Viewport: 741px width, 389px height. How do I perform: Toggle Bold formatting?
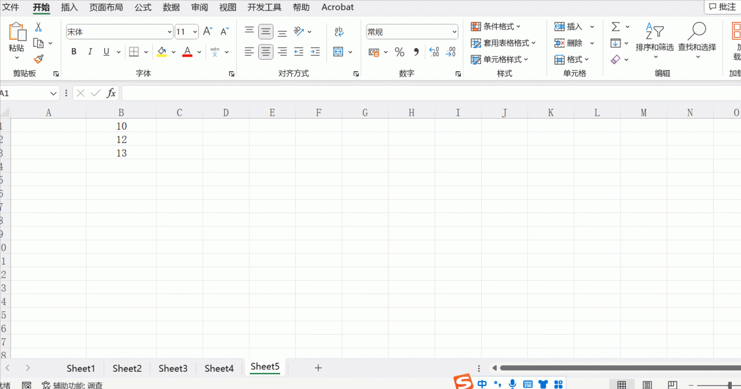[x=74, y=52]
